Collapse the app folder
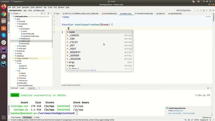Image resolution: width=215 pixels, height=121 pixels. coord(13,19)
